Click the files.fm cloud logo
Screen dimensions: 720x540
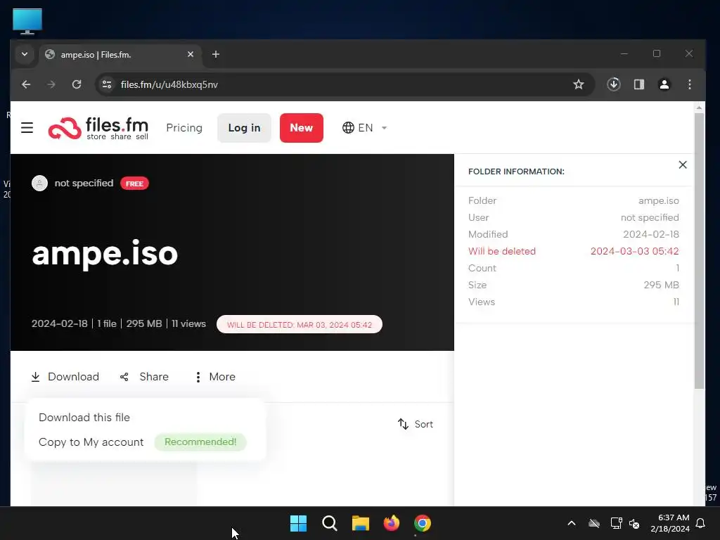pyautogui.click(x=65, y=128)
